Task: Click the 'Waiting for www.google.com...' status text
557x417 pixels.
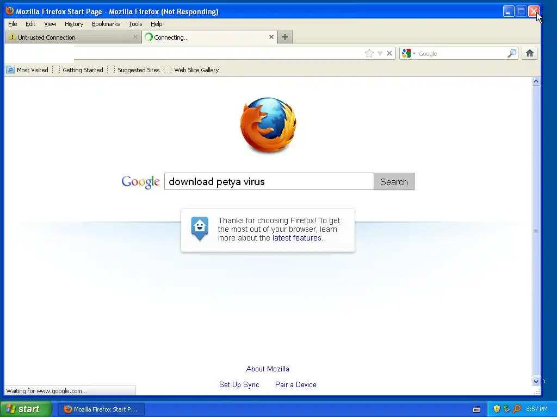Action: pos(47,391)
